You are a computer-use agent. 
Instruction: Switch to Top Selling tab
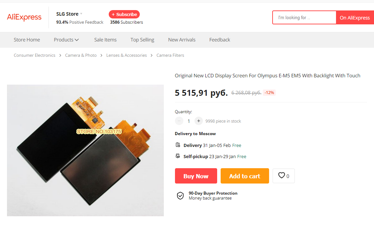(x=142, y=40)
